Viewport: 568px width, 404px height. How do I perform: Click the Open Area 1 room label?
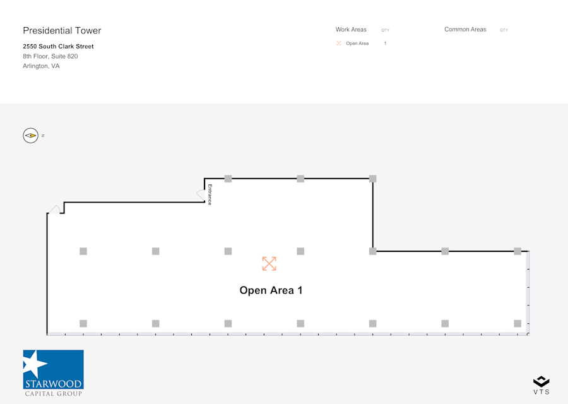(x=271, y=290)
